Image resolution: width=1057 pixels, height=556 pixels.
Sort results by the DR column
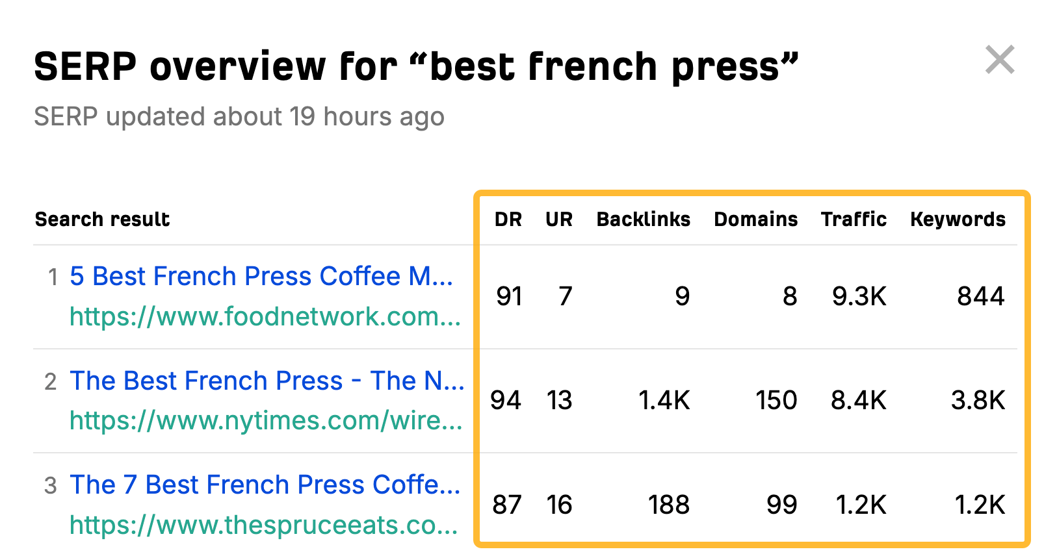tap(509, 219)
